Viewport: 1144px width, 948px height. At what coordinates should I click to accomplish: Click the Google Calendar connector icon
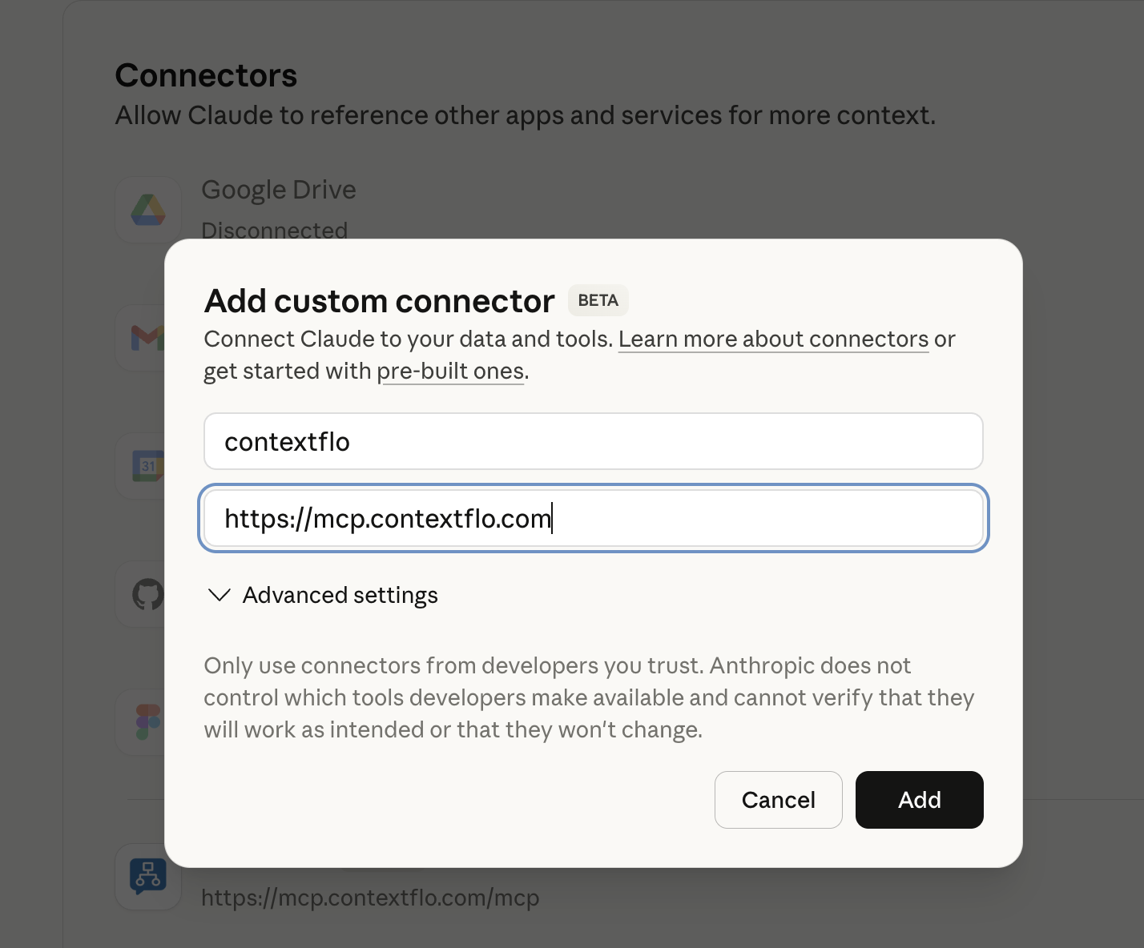[147, 466]
